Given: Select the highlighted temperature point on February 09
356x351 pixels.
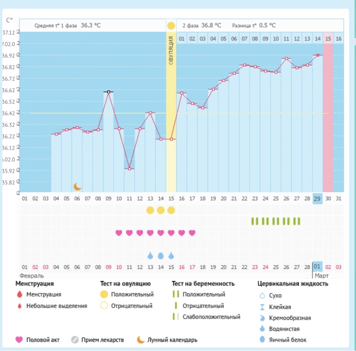Looking at the screenshot, I should (x=109, y=92).
